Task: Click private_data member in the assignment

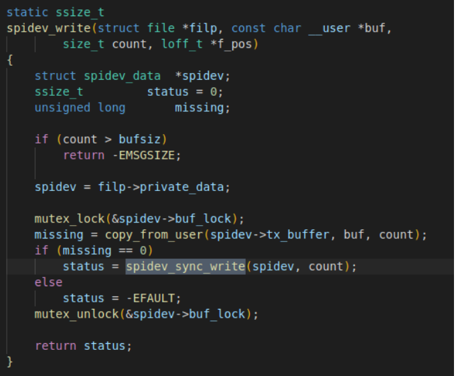Action: (x=181, y=187)
